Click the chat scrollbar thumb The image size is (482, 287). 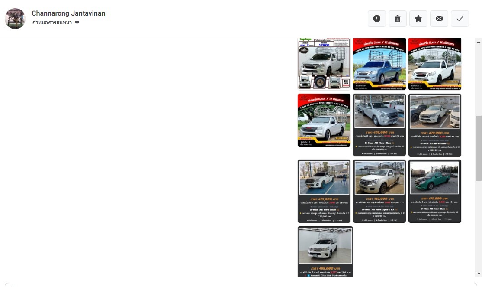point(479,148)
